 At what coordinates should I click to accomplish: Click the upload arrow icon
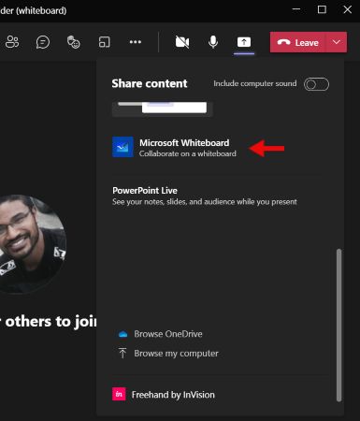[x=122, y=353]
